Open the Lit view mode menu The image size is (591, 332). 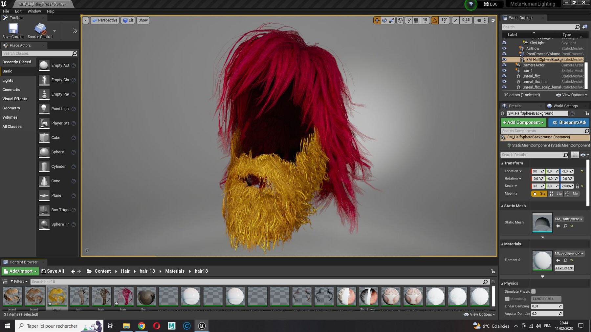point(128,20)
